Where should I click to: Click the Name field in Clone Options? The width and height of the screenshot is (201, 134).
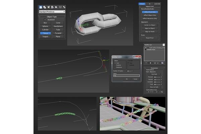point(126,75)
